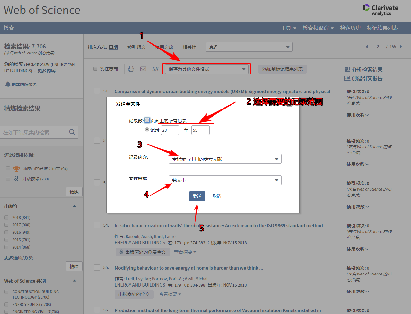Select checkbox for record 55
411x314 pixels.
[97, 267]
